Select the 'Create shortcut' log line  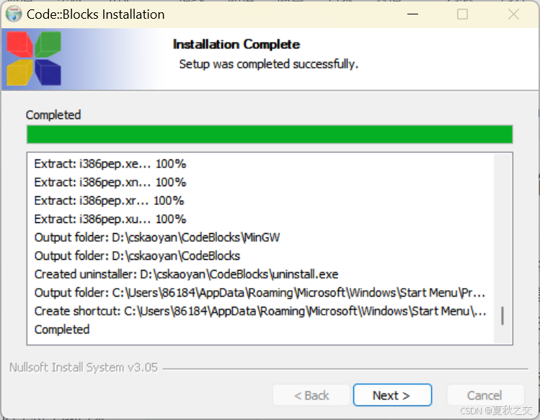pos(260,311)
